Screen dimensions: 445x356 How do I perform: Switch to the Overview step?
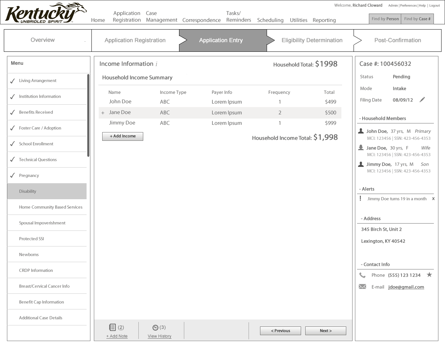48,40
